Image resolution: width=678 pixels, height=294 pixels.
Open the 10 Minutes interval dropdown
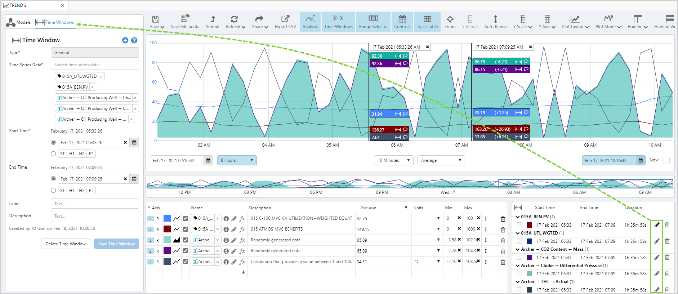(x=393, y=160)
